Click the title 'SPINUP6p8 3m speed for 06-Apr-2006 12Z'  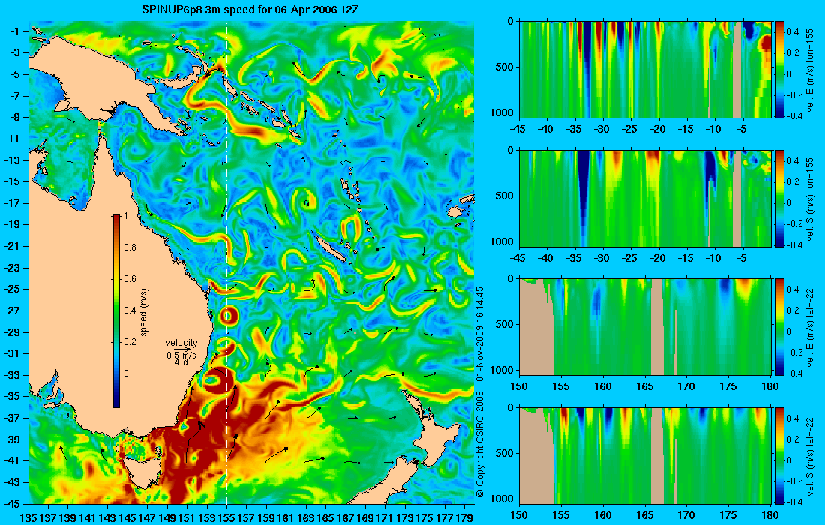tap(250, 10)
